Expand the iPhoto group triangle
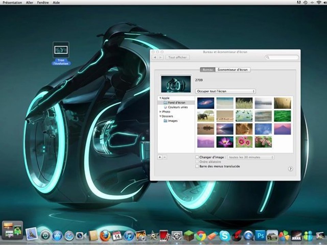The image size is (327, 245). 160,112
